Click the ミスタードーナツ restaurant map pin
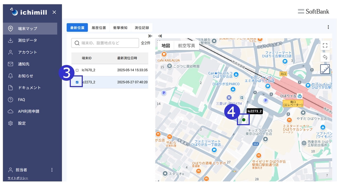The image size is (337, 187). point(289,120)
